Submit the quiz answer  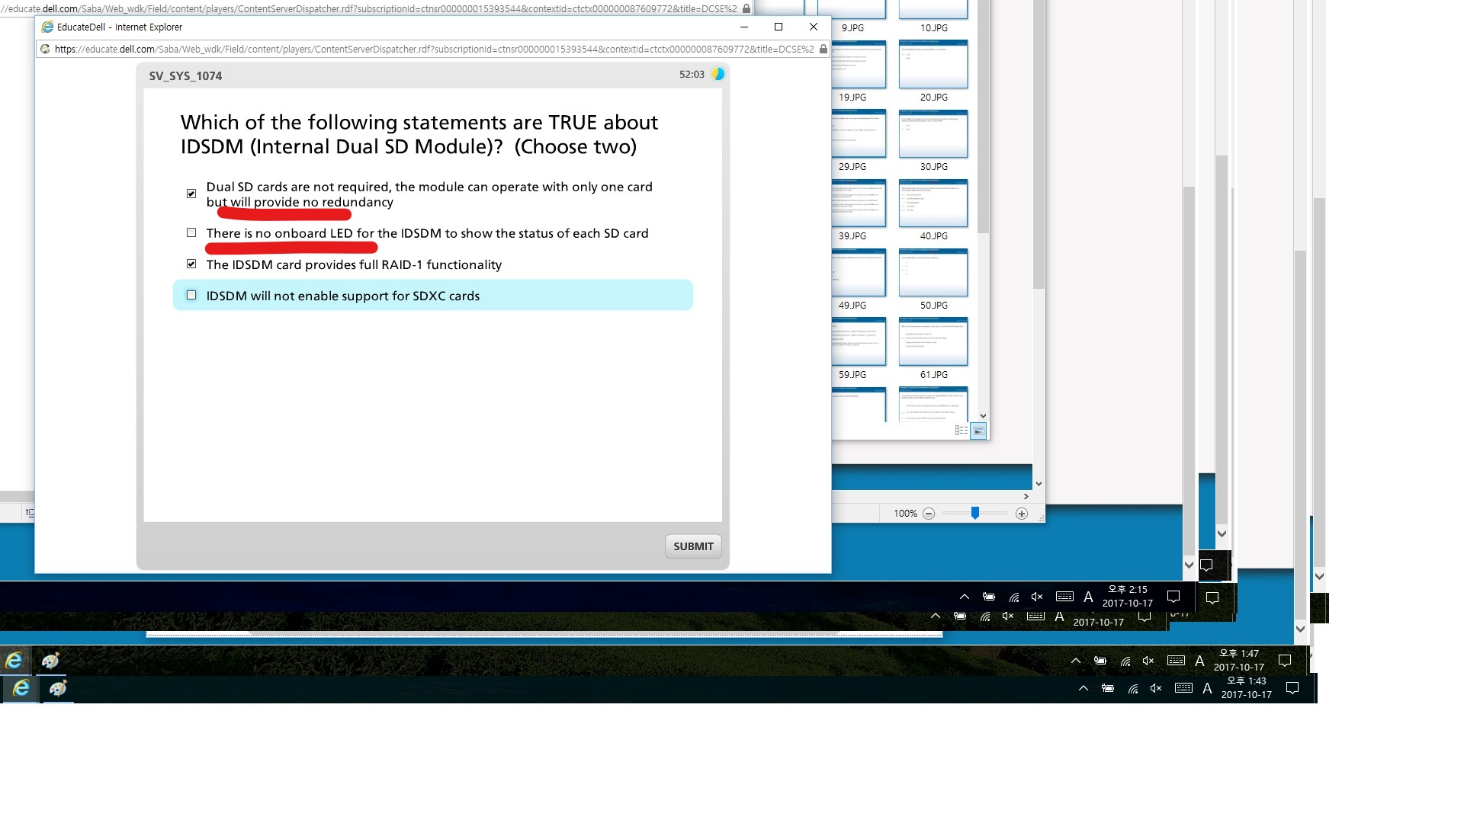click(x=692, y=546)
